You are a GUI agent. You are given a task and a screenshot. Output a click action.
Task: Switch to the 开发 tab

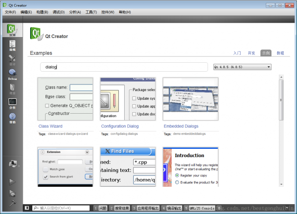251,53
